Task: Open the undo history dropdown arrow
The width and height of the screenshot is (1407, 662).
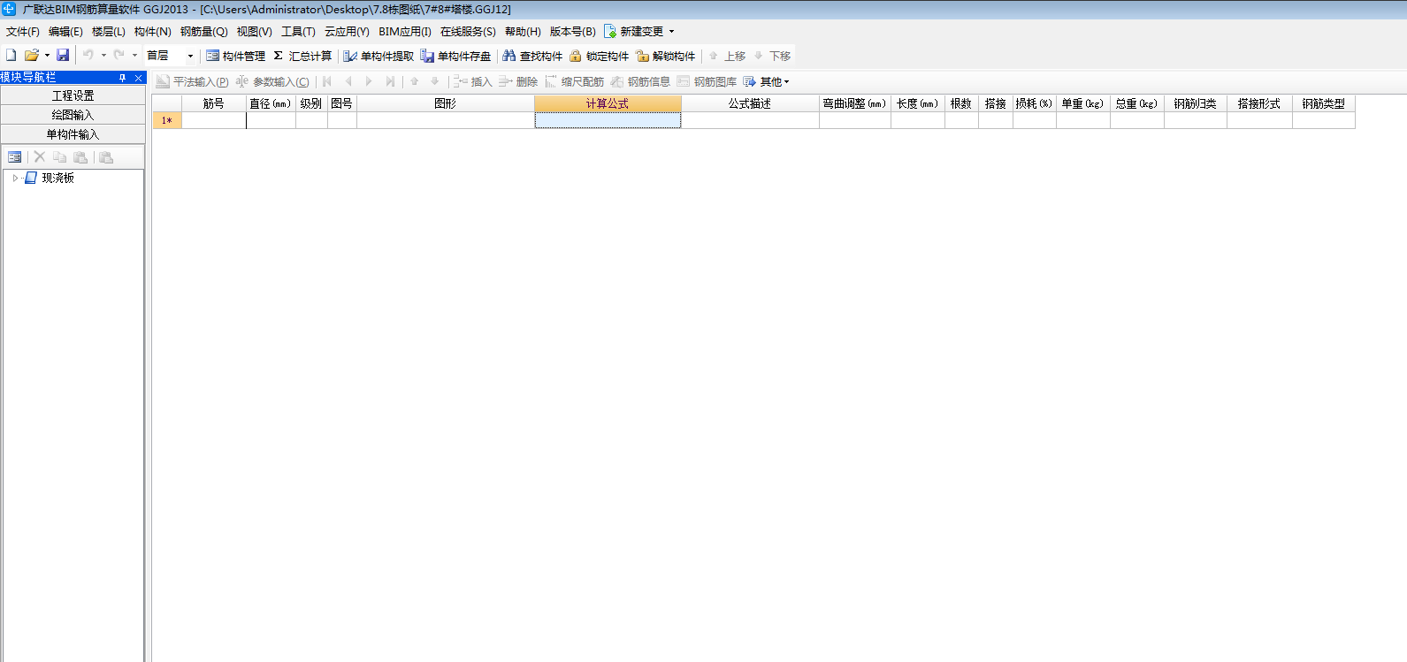Action: (103, 55)
